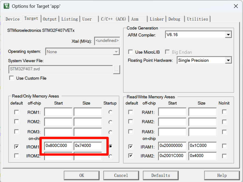Select IROM2 Startup radio button
This screenshot has width=243, height=182.
tap(110, 156)
